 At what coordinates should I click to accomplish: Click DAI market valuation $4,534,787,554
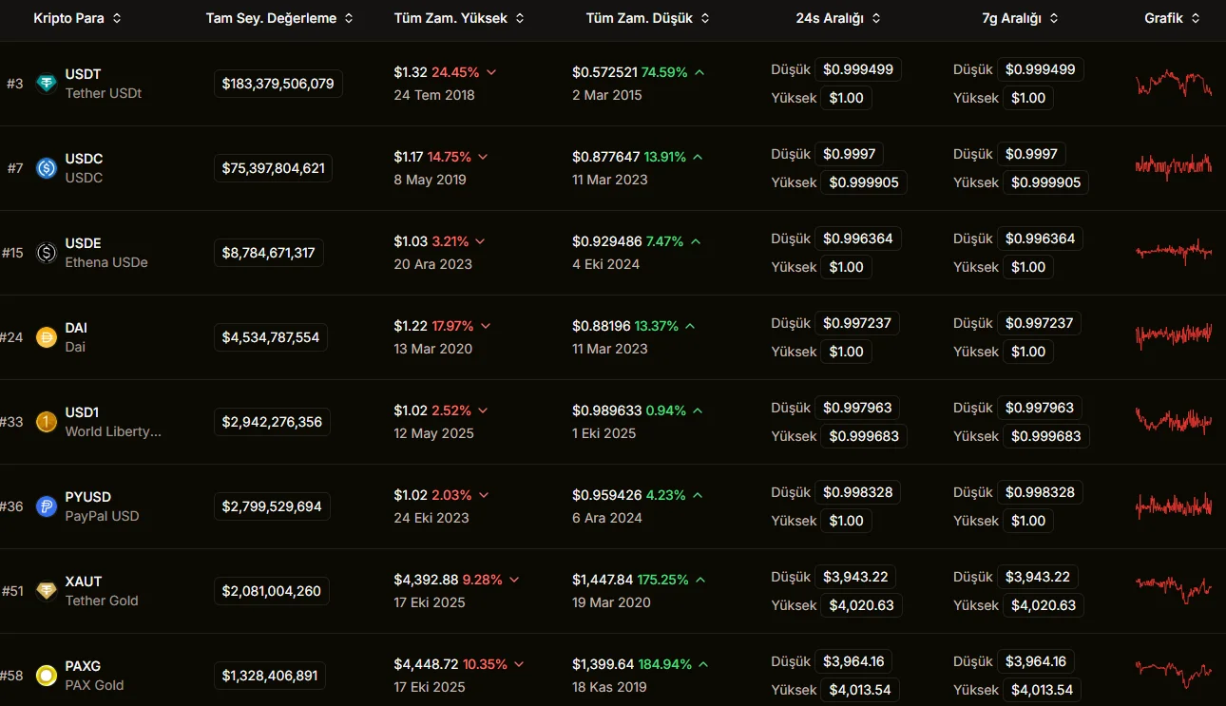(x=271, y=337)
